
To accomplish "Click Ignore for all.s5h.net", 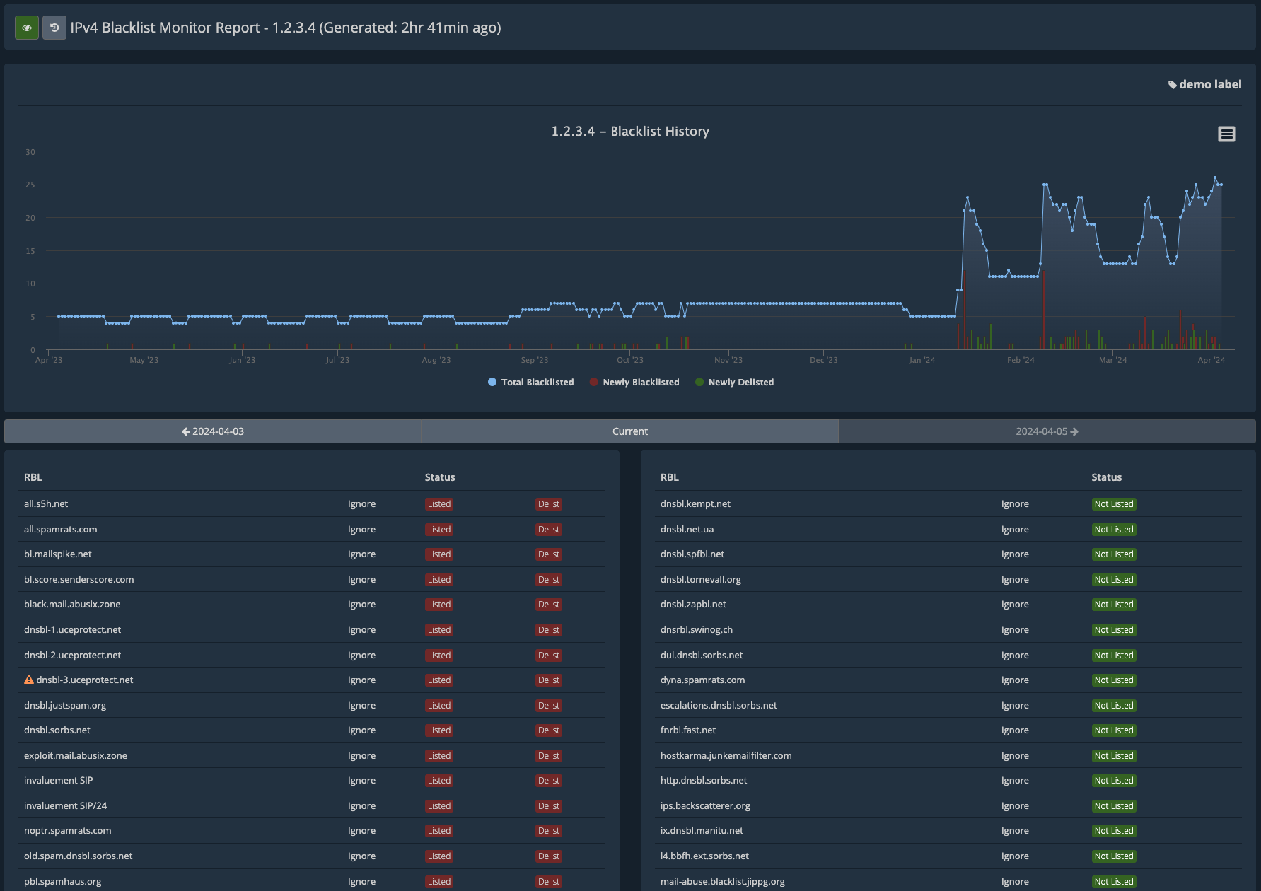I will click(361, 504).
